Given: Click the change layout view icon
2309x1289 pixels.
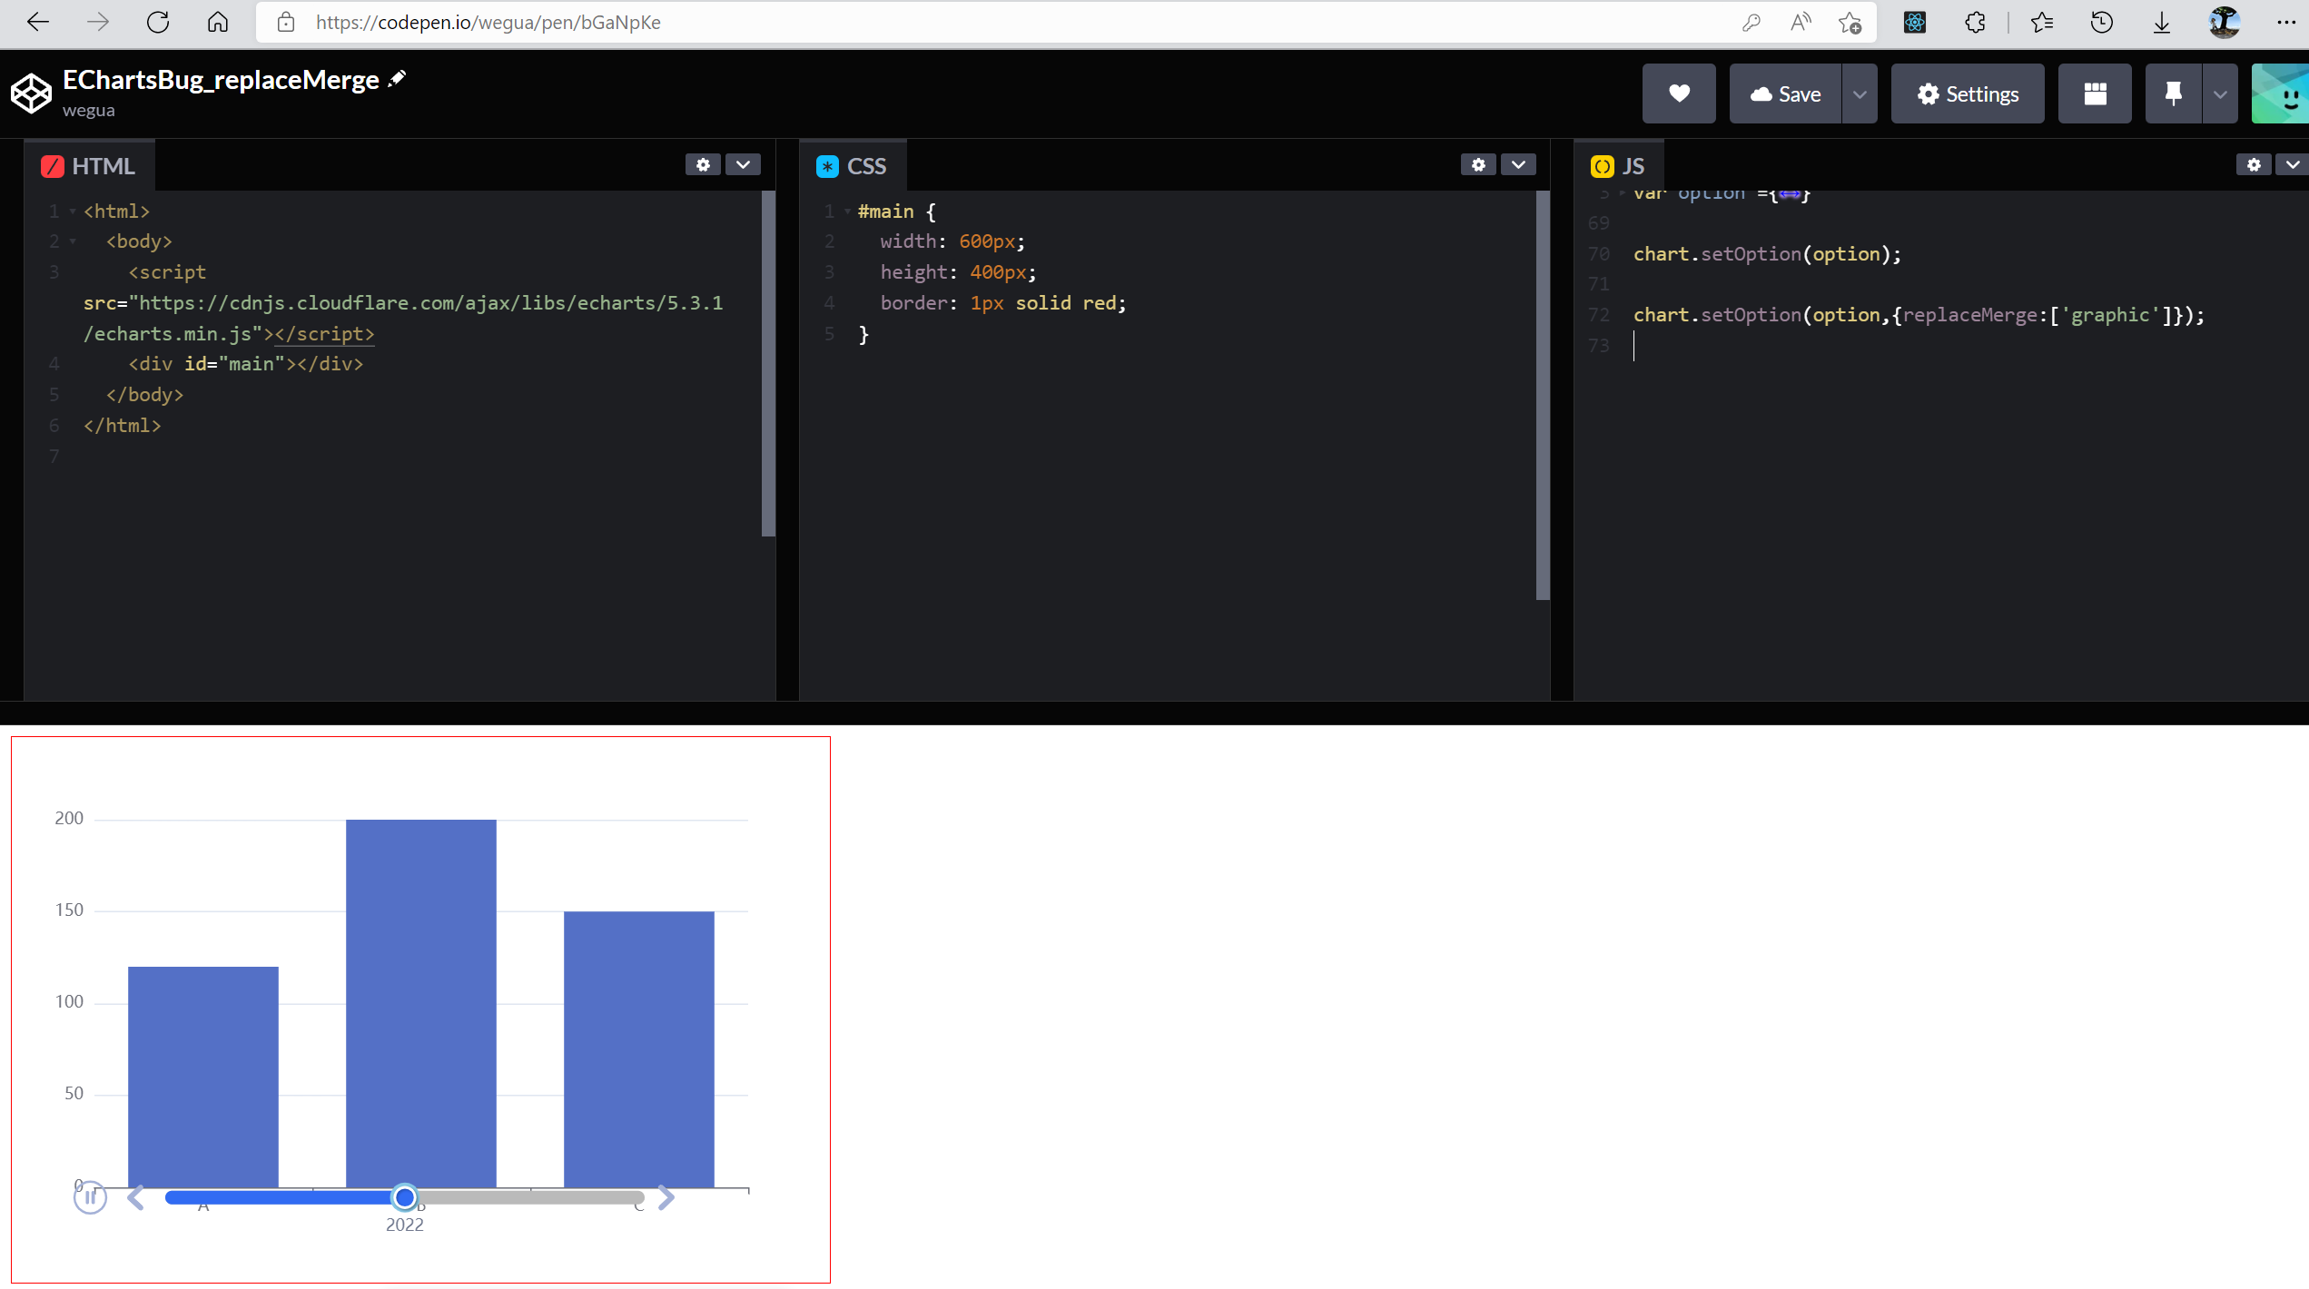Looking at the screenshot, I should tap(2095, 93).
